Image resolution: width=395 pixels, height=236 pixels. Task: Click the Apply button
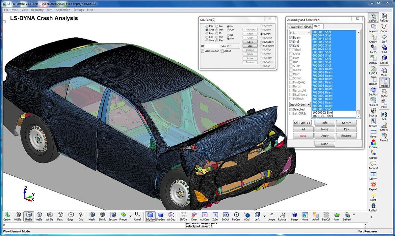point(325,136)
